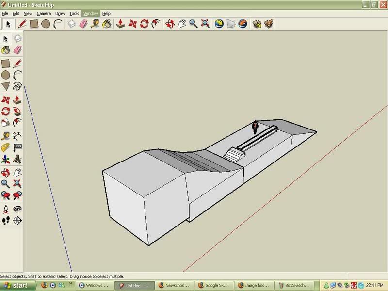Viewport: 388px width, 291px height.
Task: Select the 3D Text tool
Action: click(17, 159)
